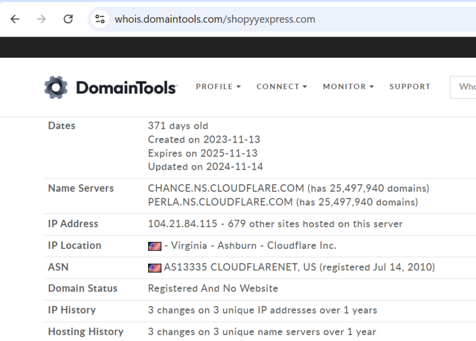This screenshot has height=341, width=476.
Task: Click the 'Hosting History' row label
Action: point(86,331)
